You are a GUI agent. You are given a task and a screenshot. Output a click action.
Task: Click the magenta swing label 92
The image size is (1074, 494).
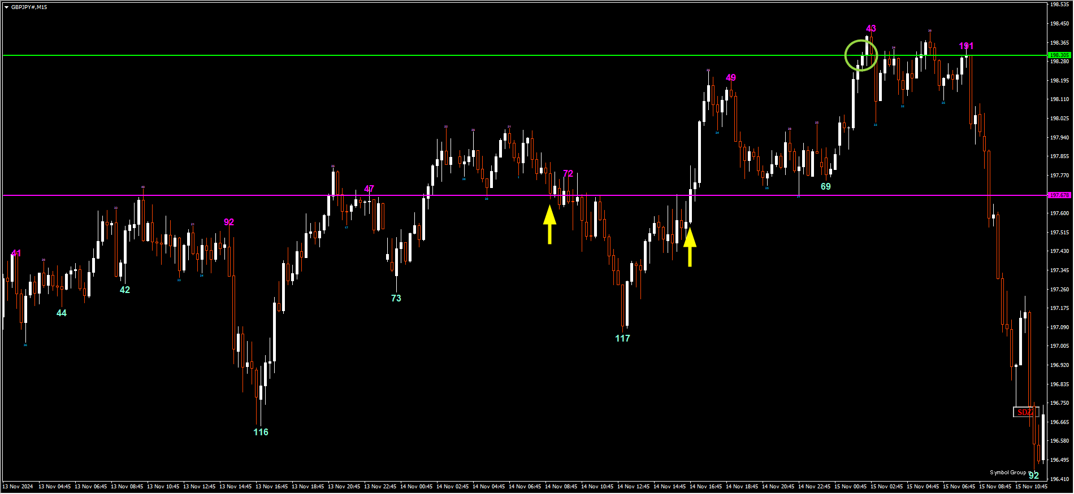pos(229,222)
